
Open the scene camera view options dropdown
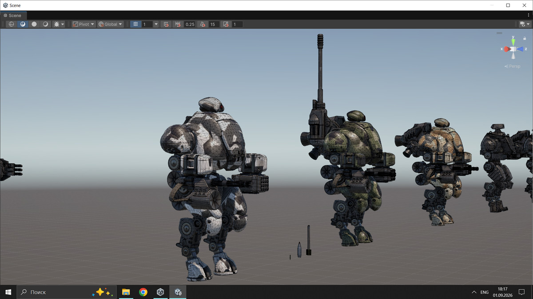tap(525, 24)
